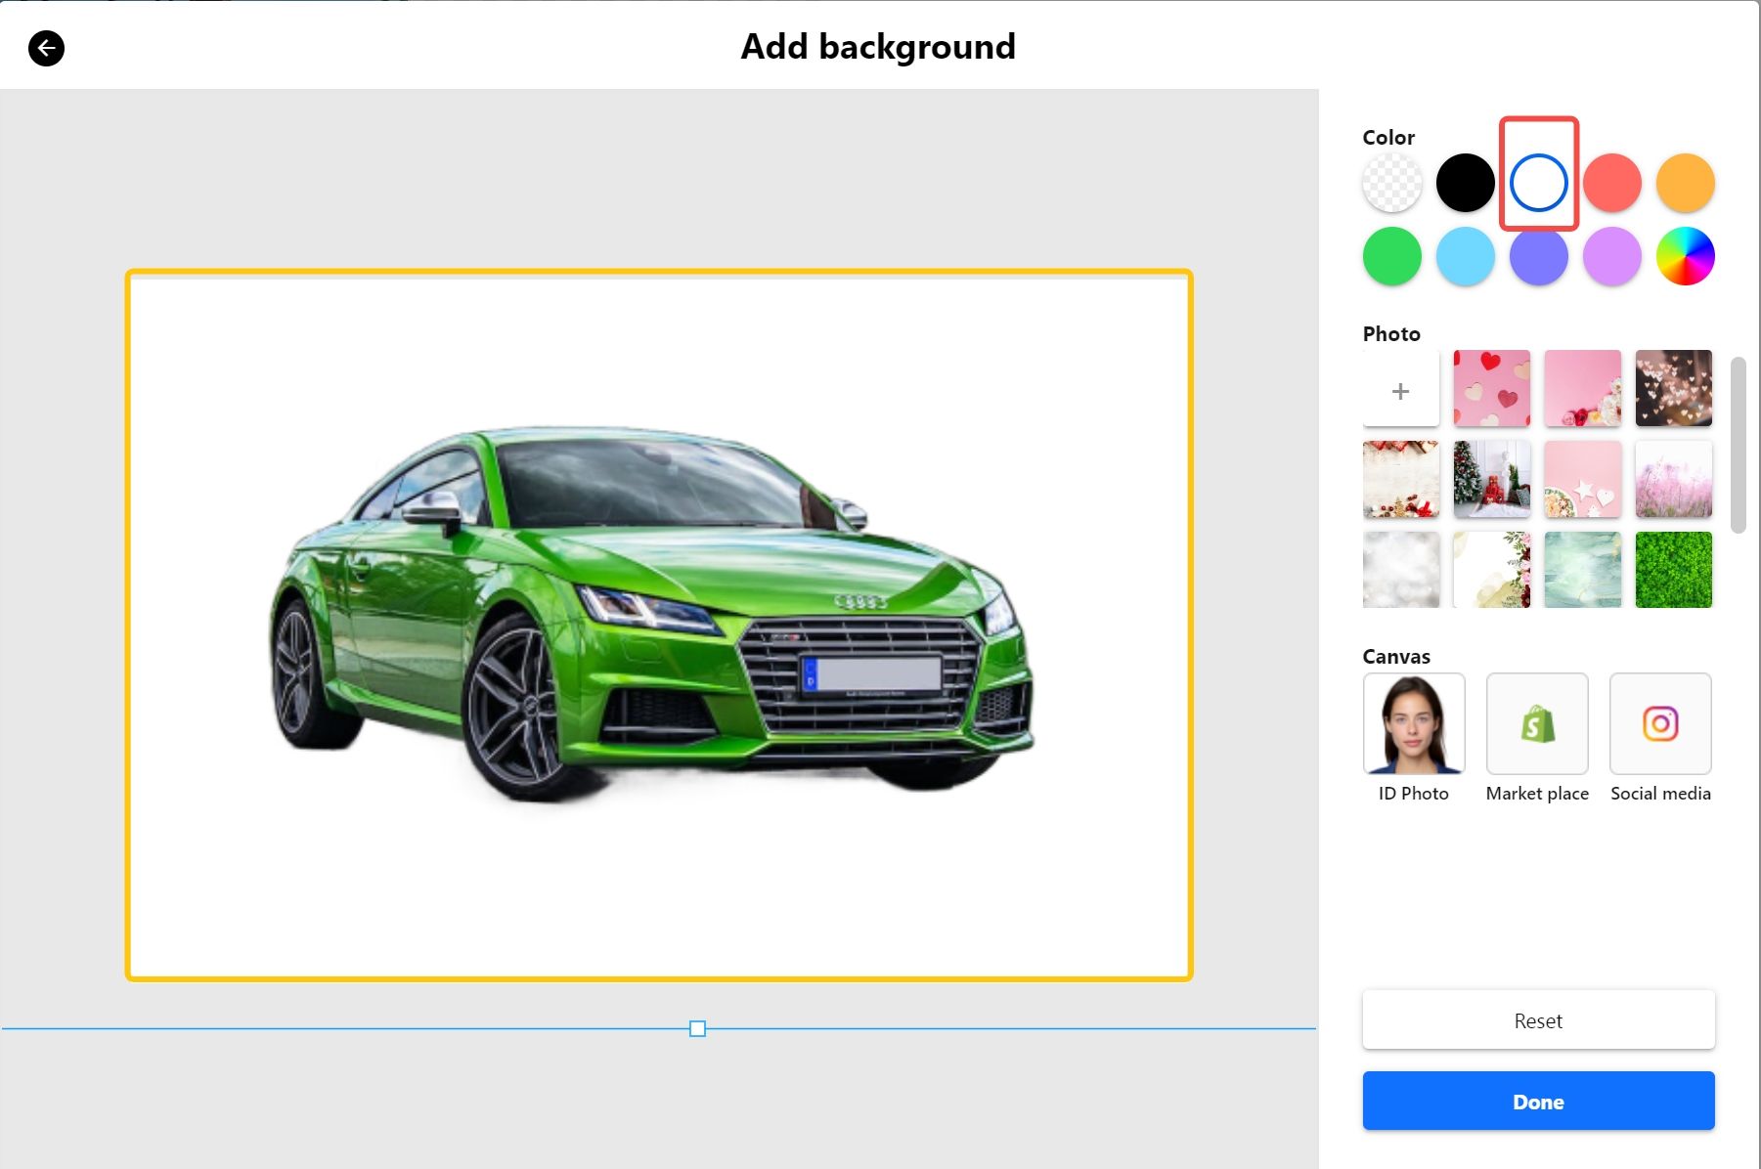Select the Market place canvas preset
The image size is (1761, 1169).
point(1537,723)
